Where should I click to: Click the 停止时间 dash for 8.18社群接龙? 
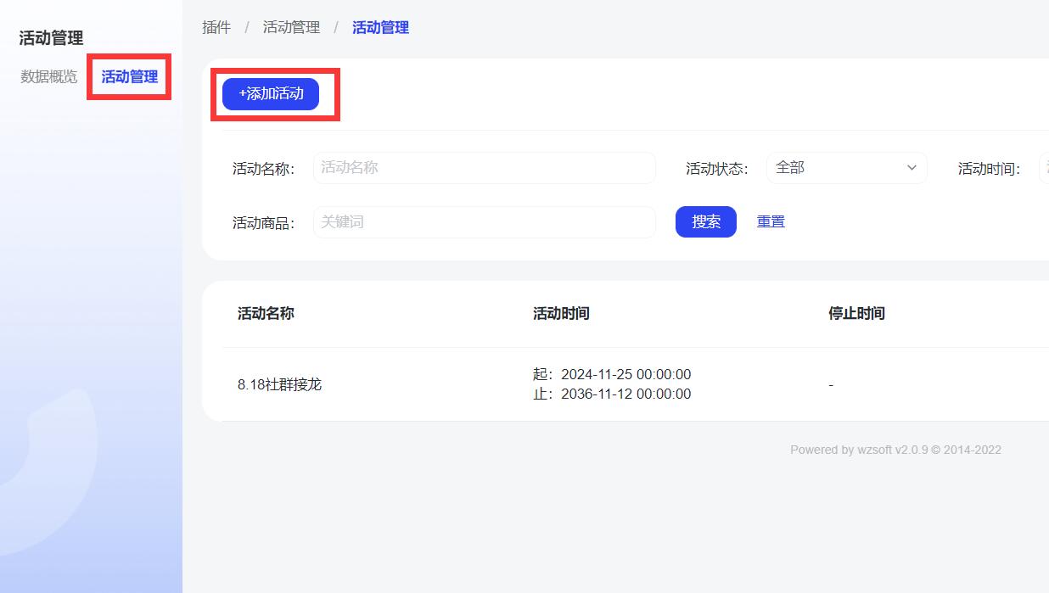coord(831,385)
